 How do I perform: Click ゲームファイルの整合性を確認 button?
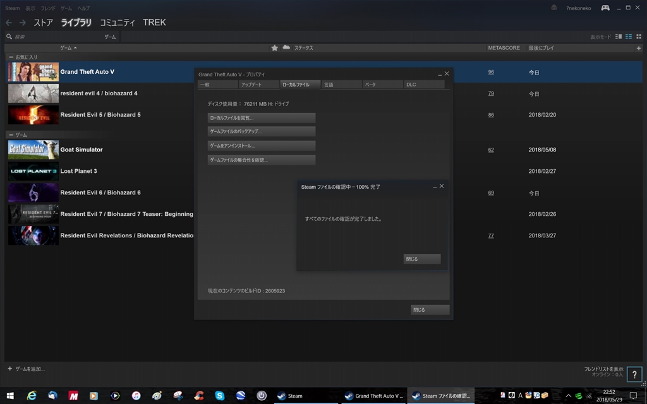click(x=261, y=160)
